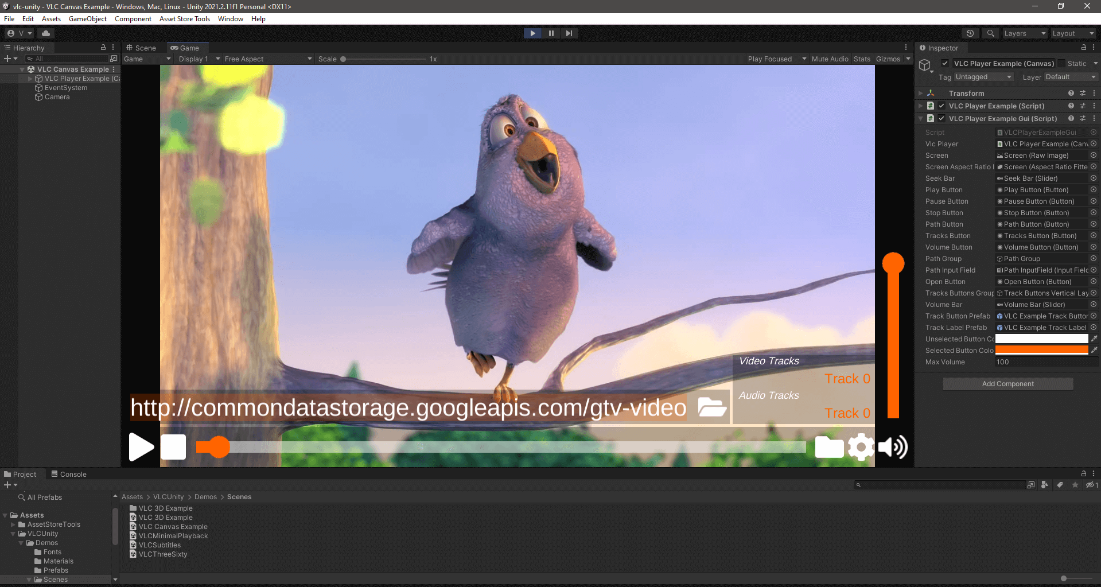Screen dimensions: 1101x587
Task: Expand the Transform component
Action: pyautogui.click(x=921, y=93)
